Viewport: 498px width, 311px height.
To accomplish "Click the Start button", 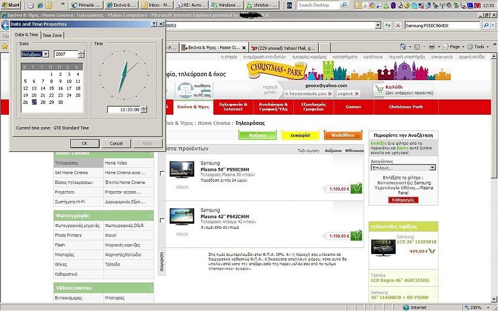I will pyautogui.click(x=11, y=5).
